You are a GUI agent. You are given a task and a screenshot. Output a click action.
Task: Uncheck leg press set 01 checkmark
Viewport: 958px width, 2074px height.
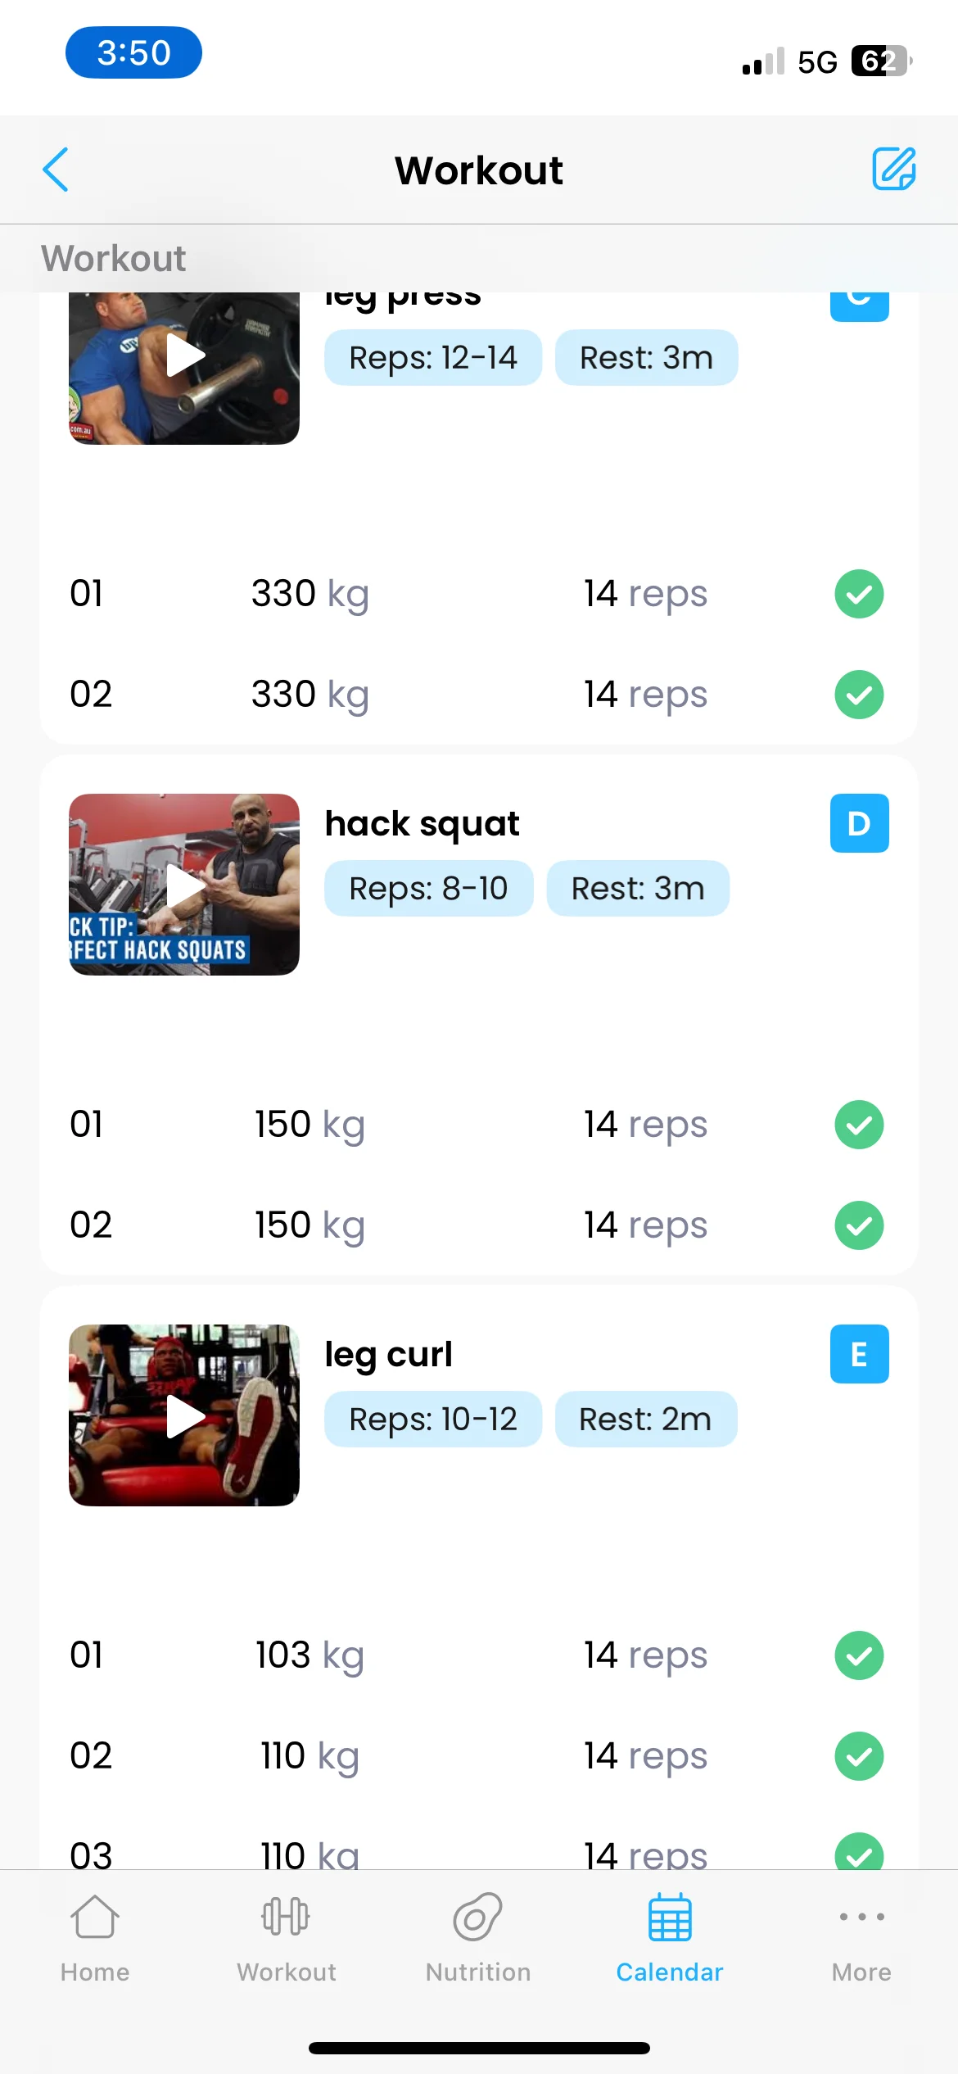tap(859, 594)
